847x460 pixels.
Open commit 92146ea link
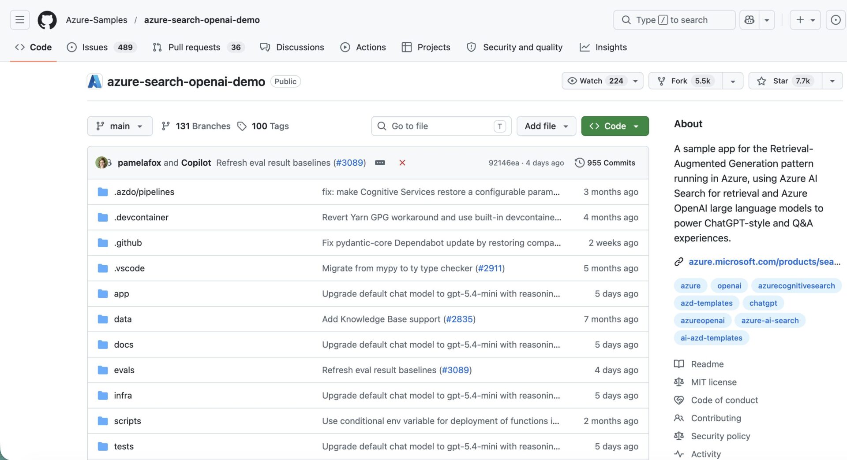(504, 163)
